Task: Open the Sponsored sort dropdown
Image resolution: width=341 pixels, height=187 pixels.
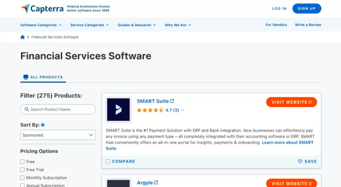Action: 58,135
